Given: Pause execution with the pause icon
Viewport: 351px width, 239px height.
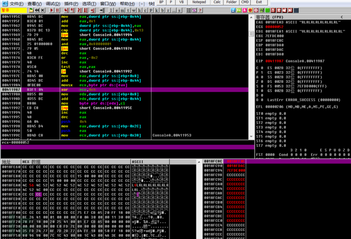Looking at the screenshot, I should coord(57,10).
